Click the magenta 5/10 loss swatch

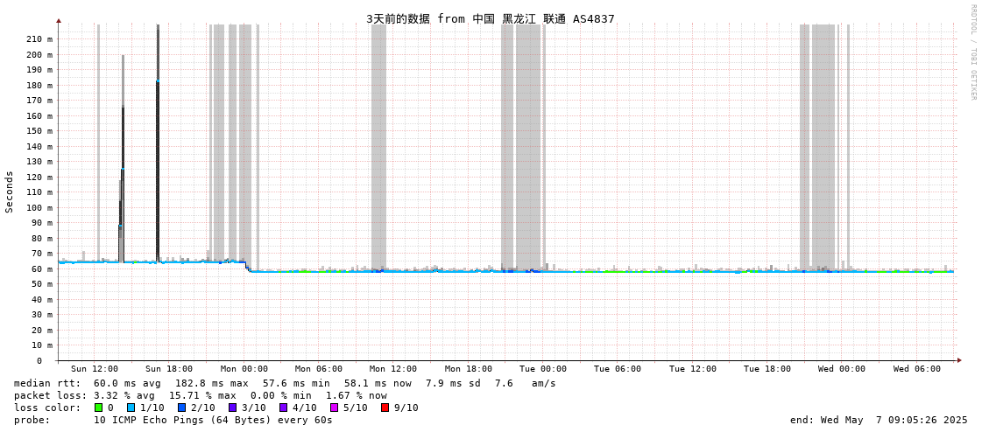coord(334,408)
